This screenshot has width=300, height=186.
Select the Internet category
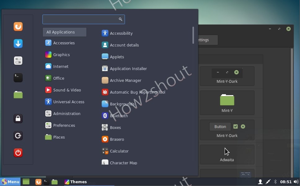tap(57, 66)
